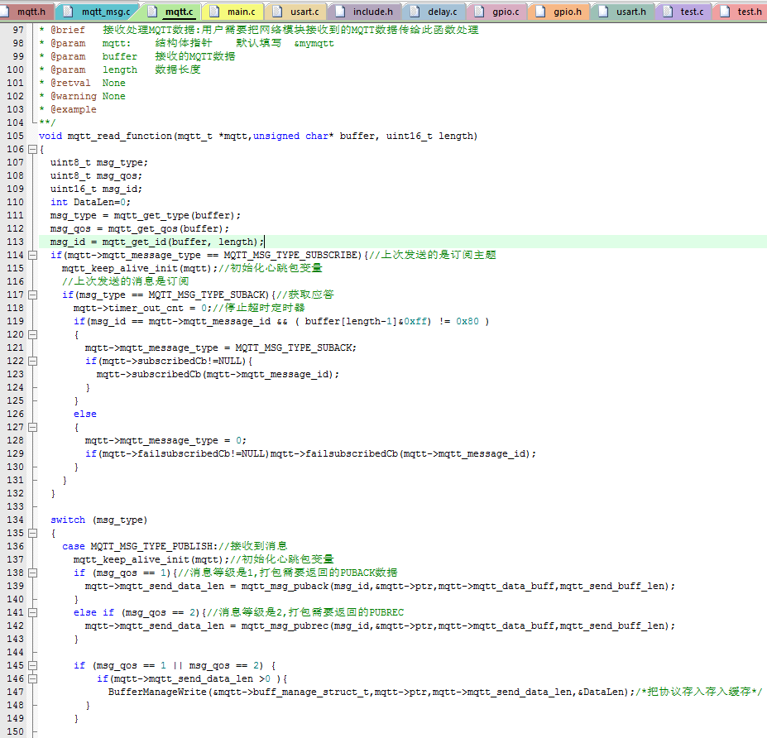This screenshot has height=738, width=767.
Task: Open the usart.c tab
Action: click(296, 12)
